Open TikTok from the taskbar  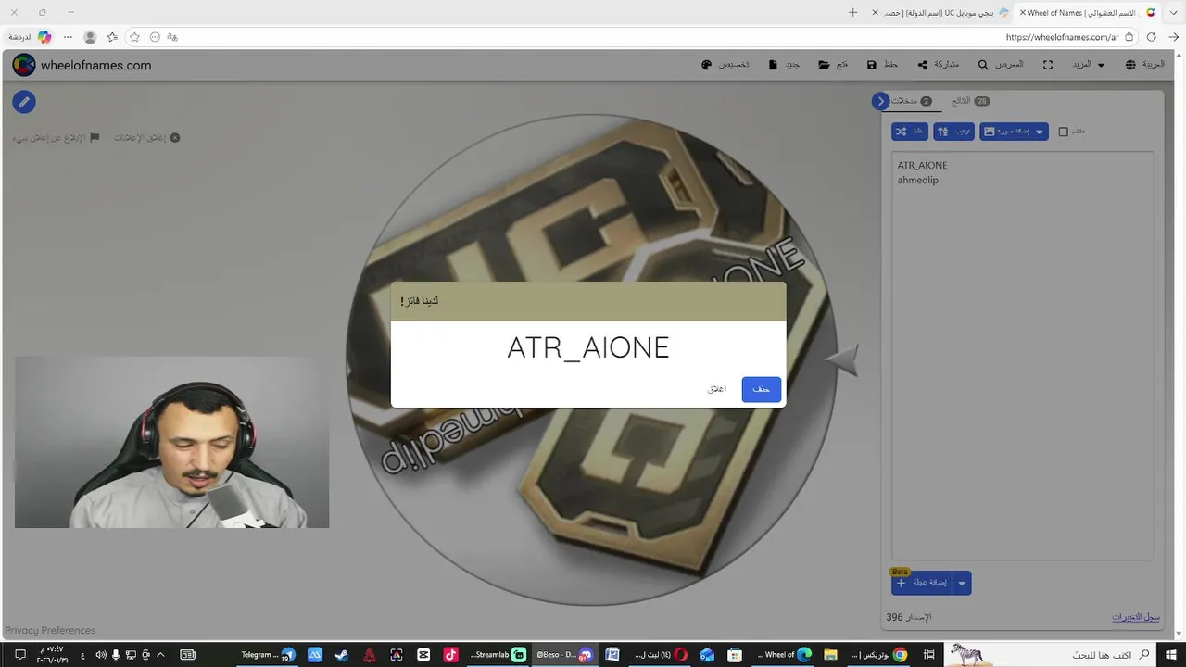pyautogui.click(x=450, y=655)
